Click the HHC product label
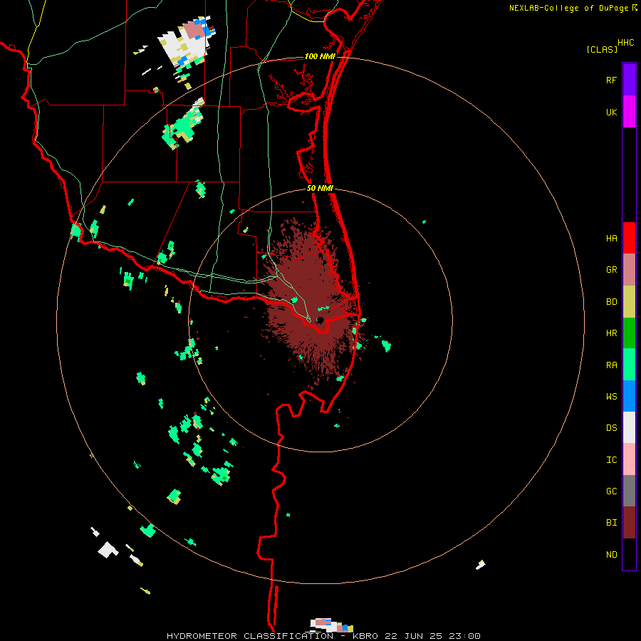This screenshot has height=641, width=641. pyautogui.click(x=625, y=43)
